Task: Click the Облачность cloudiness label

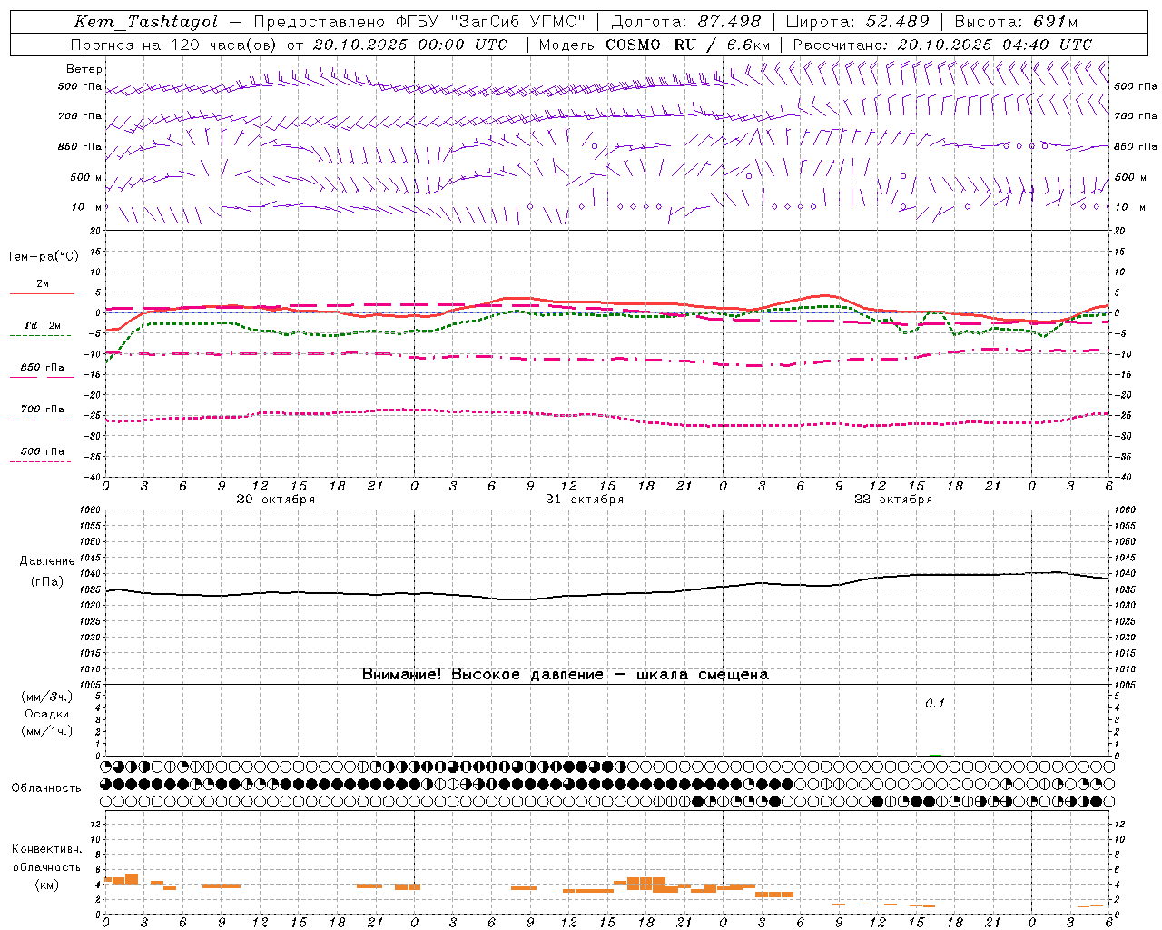Action: coord(46,788)
